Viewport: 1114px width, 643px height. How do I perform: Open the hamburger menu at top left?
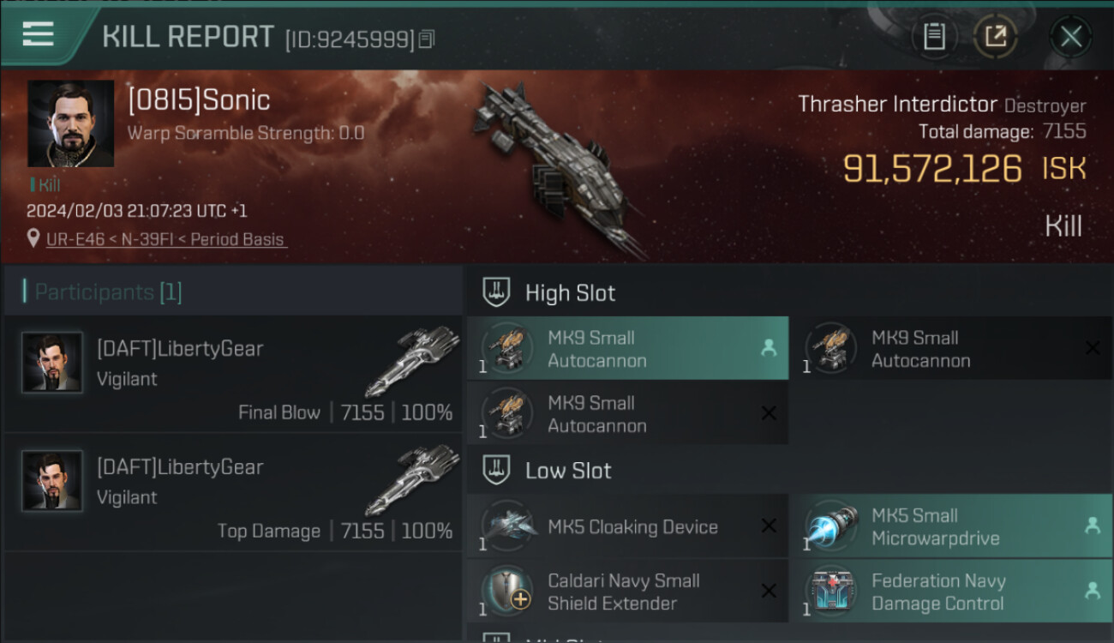click(x=38, y=34)
